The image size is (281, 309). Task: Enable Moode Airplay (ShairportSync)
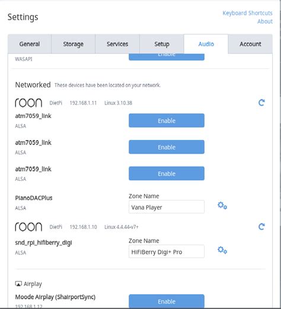(167, 301)
